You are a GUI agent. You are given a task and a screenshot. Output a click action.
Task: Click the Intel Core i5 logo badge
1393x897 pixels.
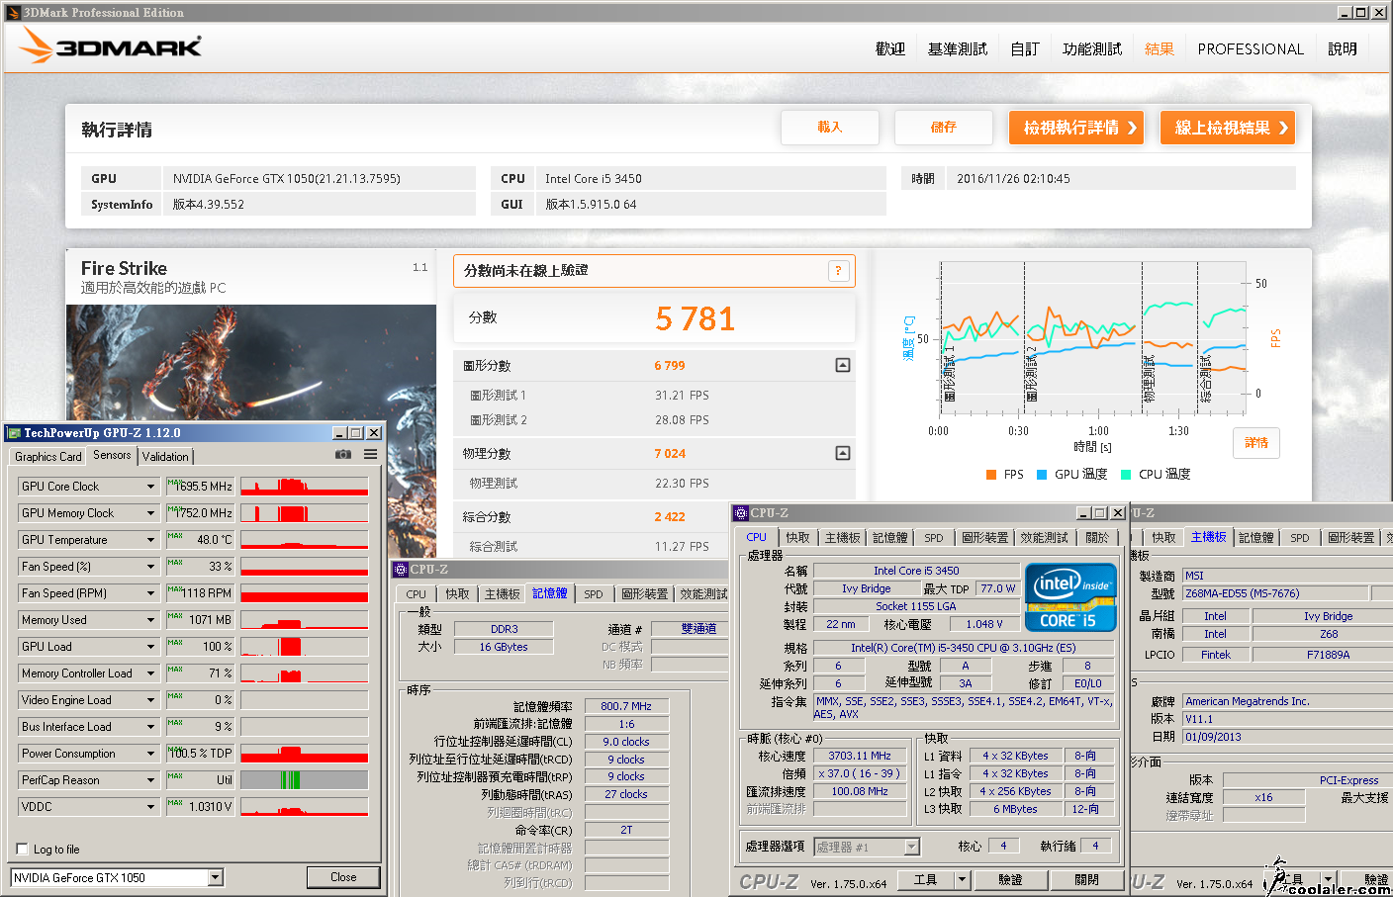coord(1070,596)
